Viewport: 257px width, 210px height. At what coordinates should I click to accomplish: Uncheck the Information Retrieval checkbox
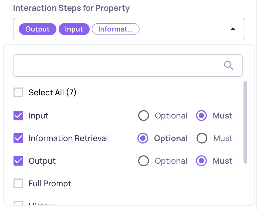click(x=18, y=138)
